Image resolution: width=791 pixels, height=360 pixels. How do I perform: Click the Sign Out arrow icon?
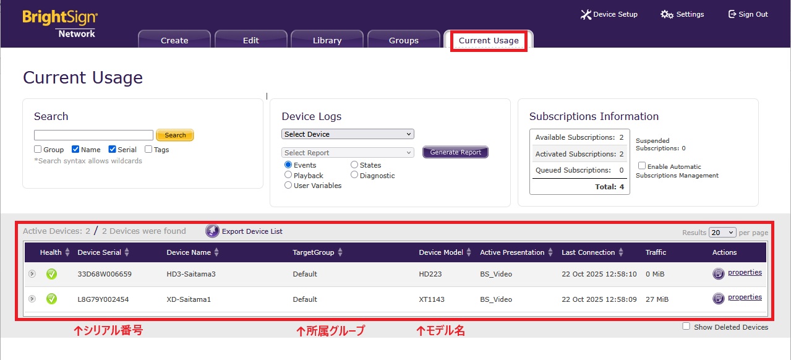point(732,14)
